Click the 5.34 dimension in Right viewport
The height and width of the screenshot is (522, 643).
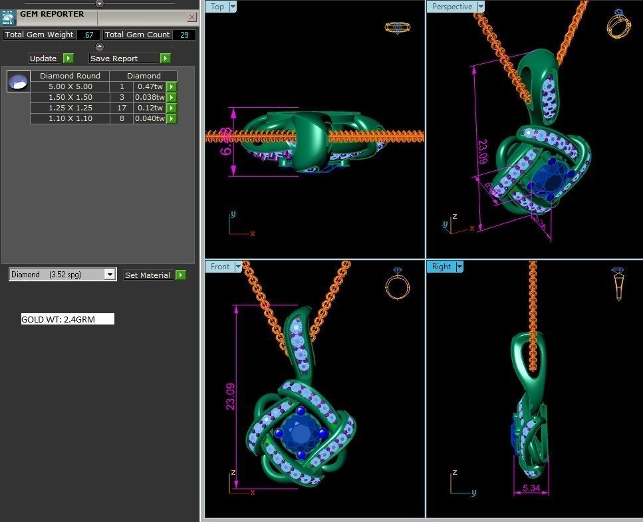pos(531,488)
